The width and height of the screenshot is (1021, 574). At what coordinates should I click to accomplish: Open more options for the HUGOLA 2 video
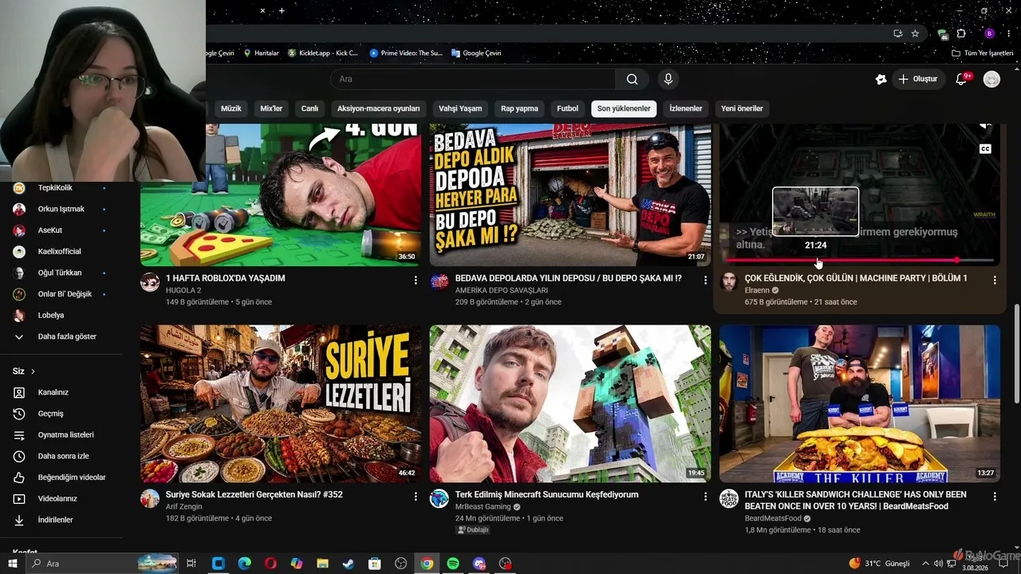tap(416, 280)
